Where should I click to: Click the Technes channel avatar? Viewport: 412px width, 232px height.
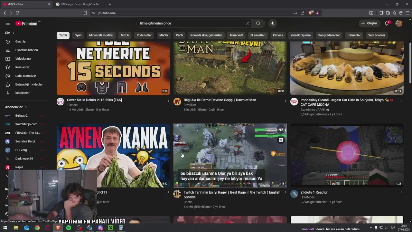tap(61, 102)
